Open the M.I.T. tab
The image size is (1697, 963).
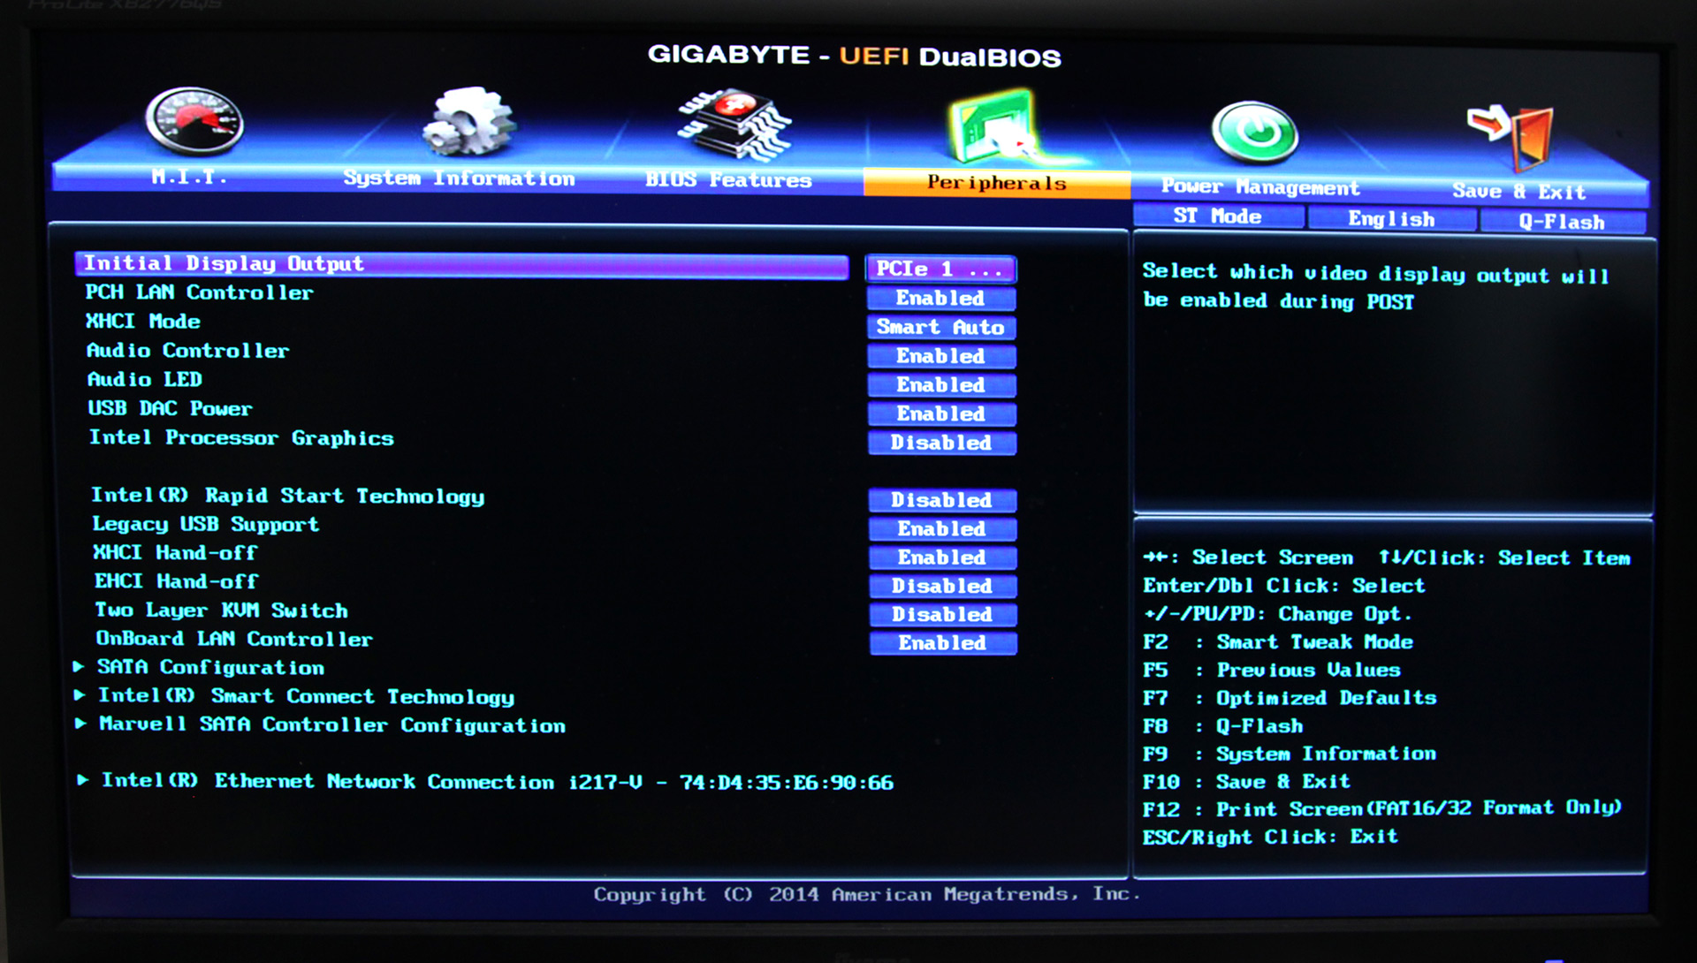tap(189, 177)
